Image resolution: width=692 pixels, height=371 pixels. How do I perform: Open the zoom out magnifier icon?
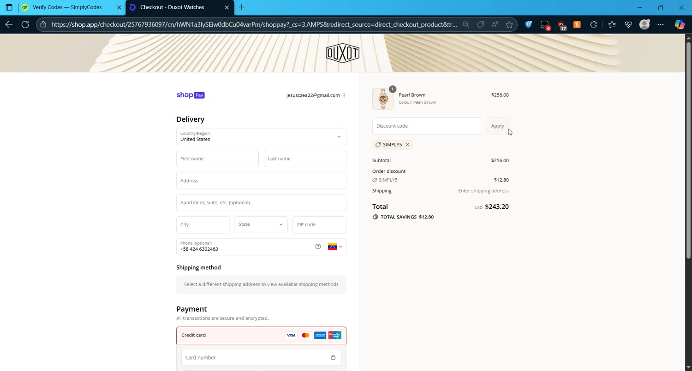[x=466, y=24]
